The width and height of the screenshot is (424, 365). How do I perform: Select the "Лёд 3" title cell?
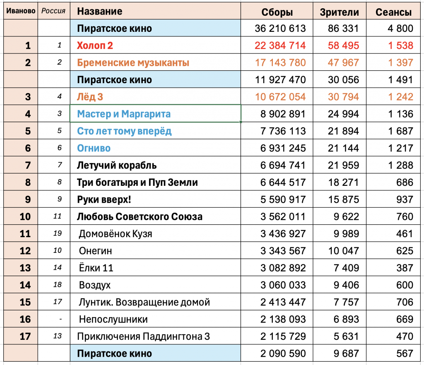[155, 96]
